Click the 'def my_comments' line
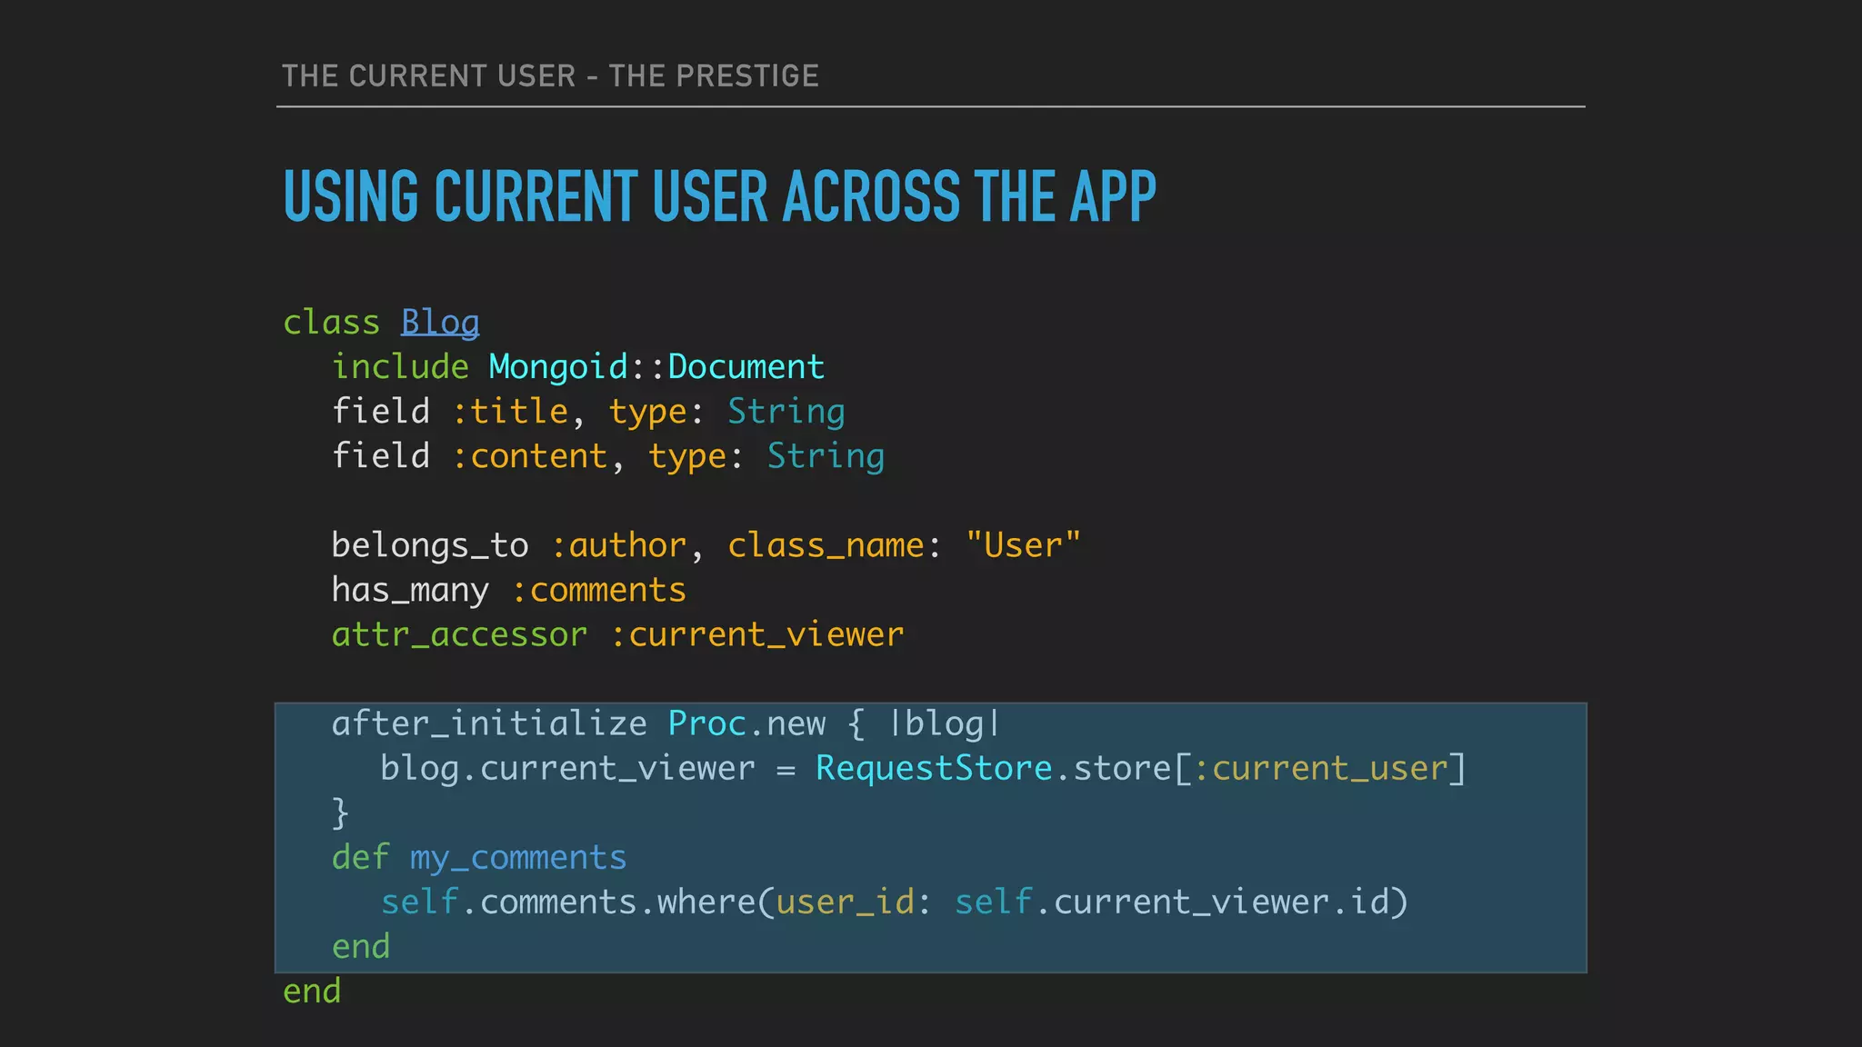1862x1047 pixels. [479, 858]
